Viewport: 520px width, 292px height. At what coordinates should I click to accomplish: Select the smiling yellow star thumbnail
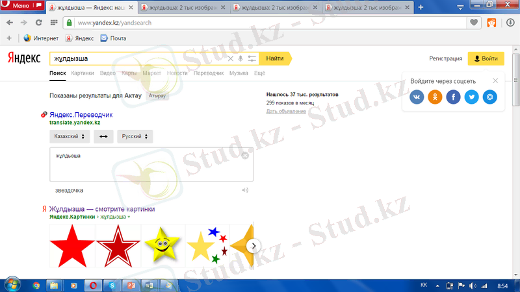click(x=163, y=246)
